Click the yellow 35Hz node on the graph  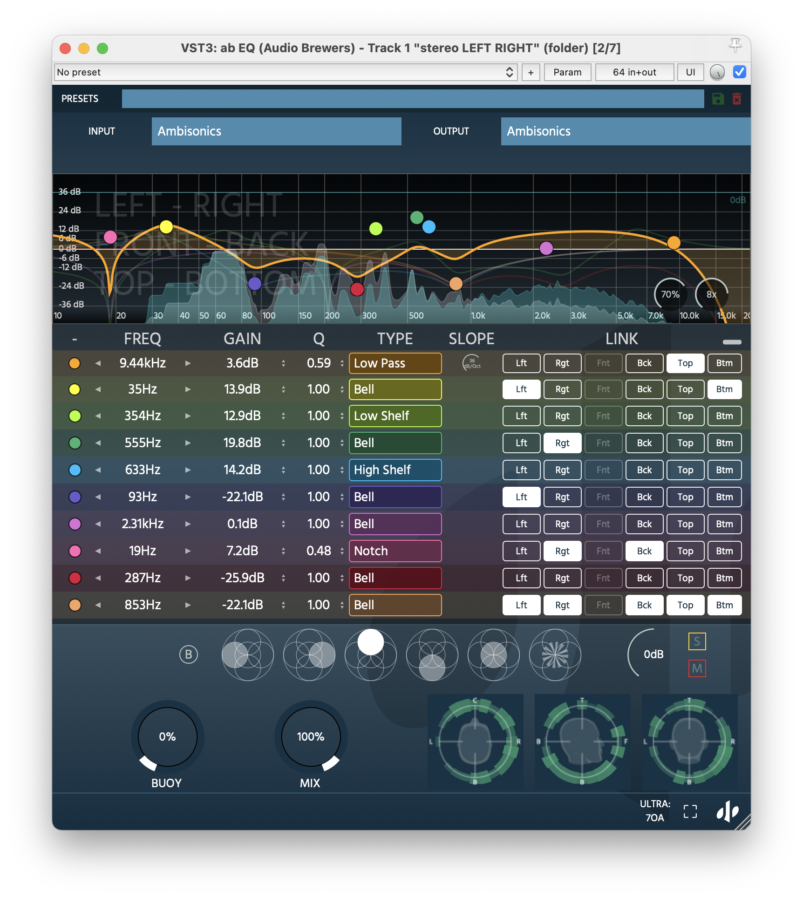166,227
